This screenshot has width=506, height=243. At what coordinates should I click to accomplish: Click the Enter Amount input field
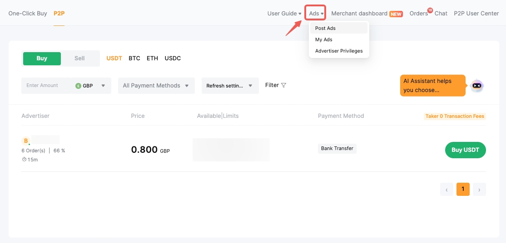[x=45, y=86]
